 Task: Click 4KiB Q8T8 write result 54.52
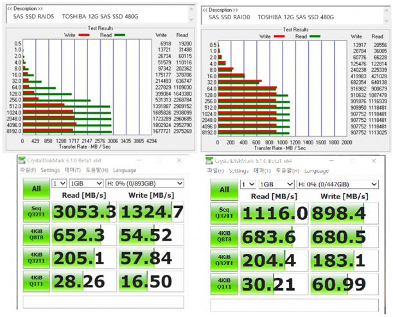click(x=152, y=235)
